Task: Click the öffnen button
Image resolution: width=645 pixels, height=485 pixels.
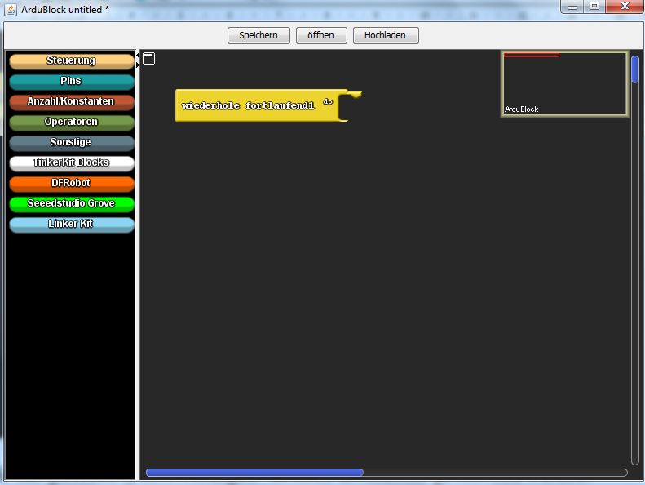Action: [x=321, y=36]
